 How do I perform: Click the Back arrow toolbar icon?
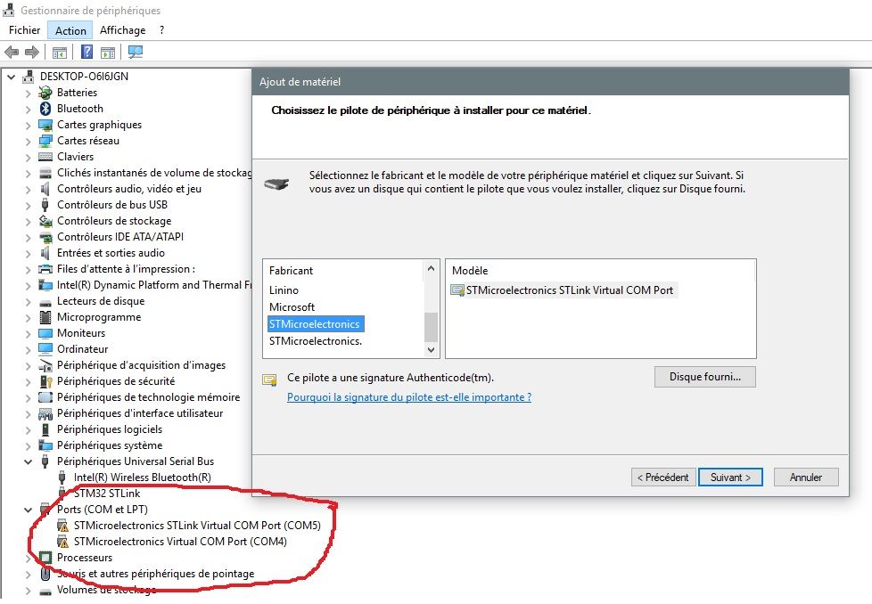click(11, 53)
